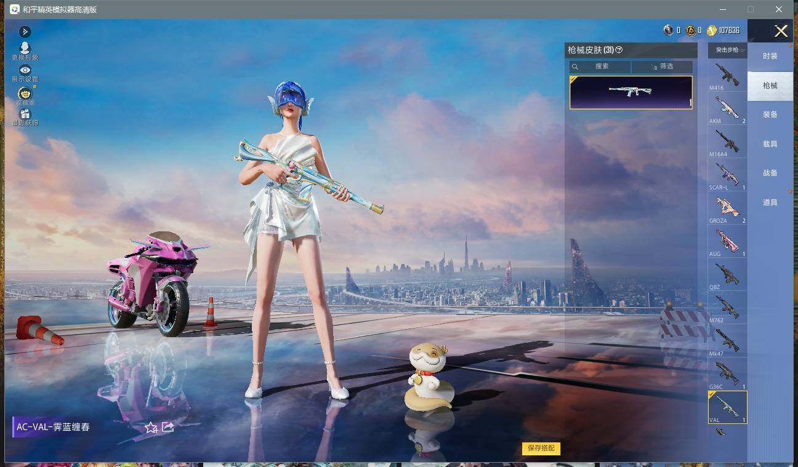This screenshot has width=798, height=467.
Task: Select the AUG rifle icon
Action: 727,242
